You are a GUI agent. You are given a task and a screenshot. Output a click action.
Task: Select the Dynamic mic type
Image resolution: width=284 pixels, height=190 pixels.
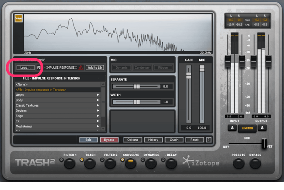[122, 68]
